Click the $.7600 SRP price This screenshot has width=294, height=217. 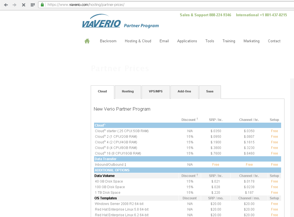coord(216,153)
